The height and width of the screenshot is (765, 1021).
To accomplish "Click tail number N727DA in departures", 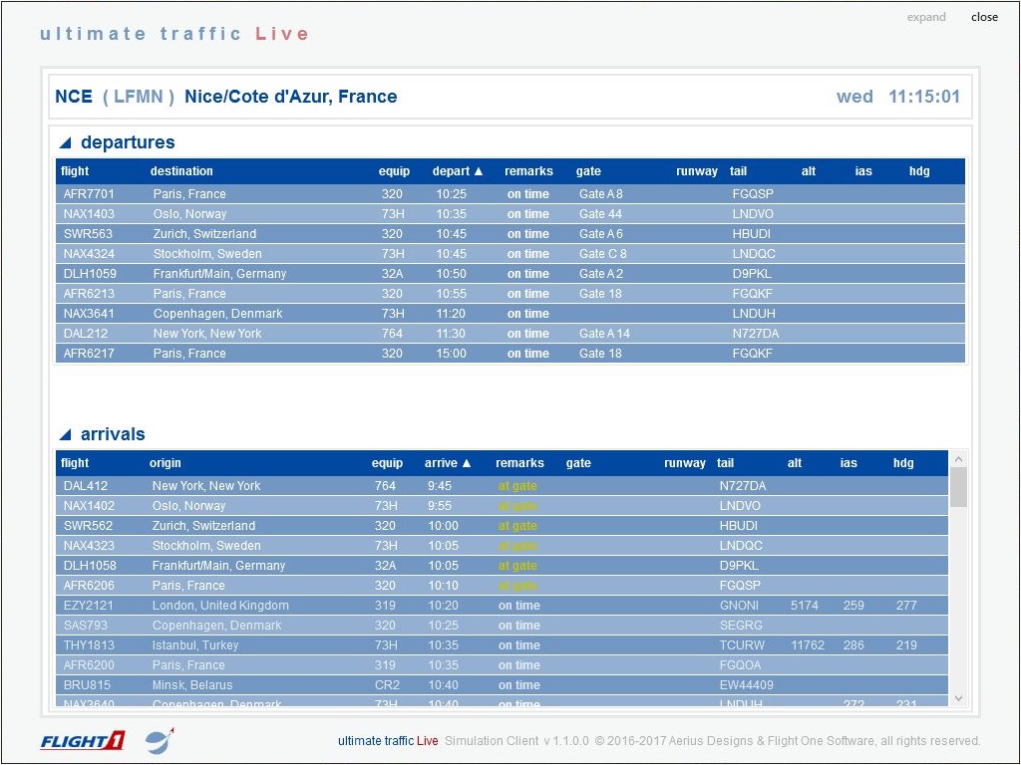I will pos(756,334).
